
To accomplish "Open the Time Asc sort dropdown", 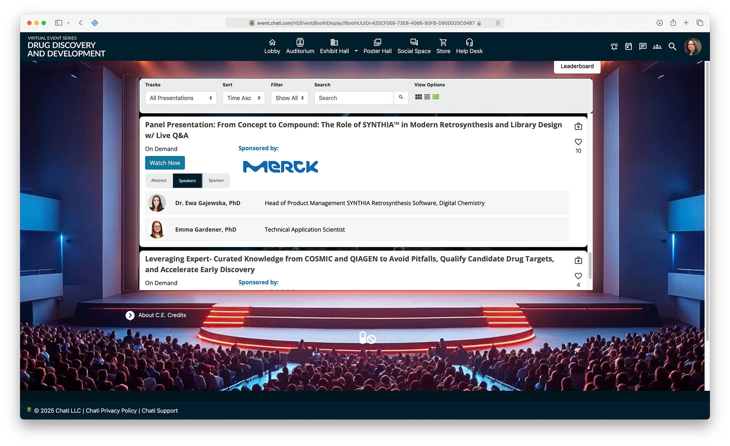I will tap(243, 98).
